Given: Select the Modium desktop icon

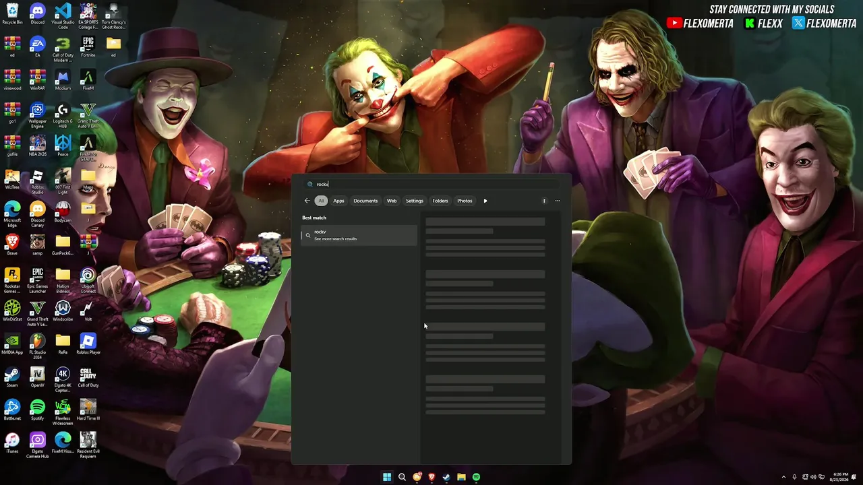Looking at the screenshot, I should click(63, 79).
